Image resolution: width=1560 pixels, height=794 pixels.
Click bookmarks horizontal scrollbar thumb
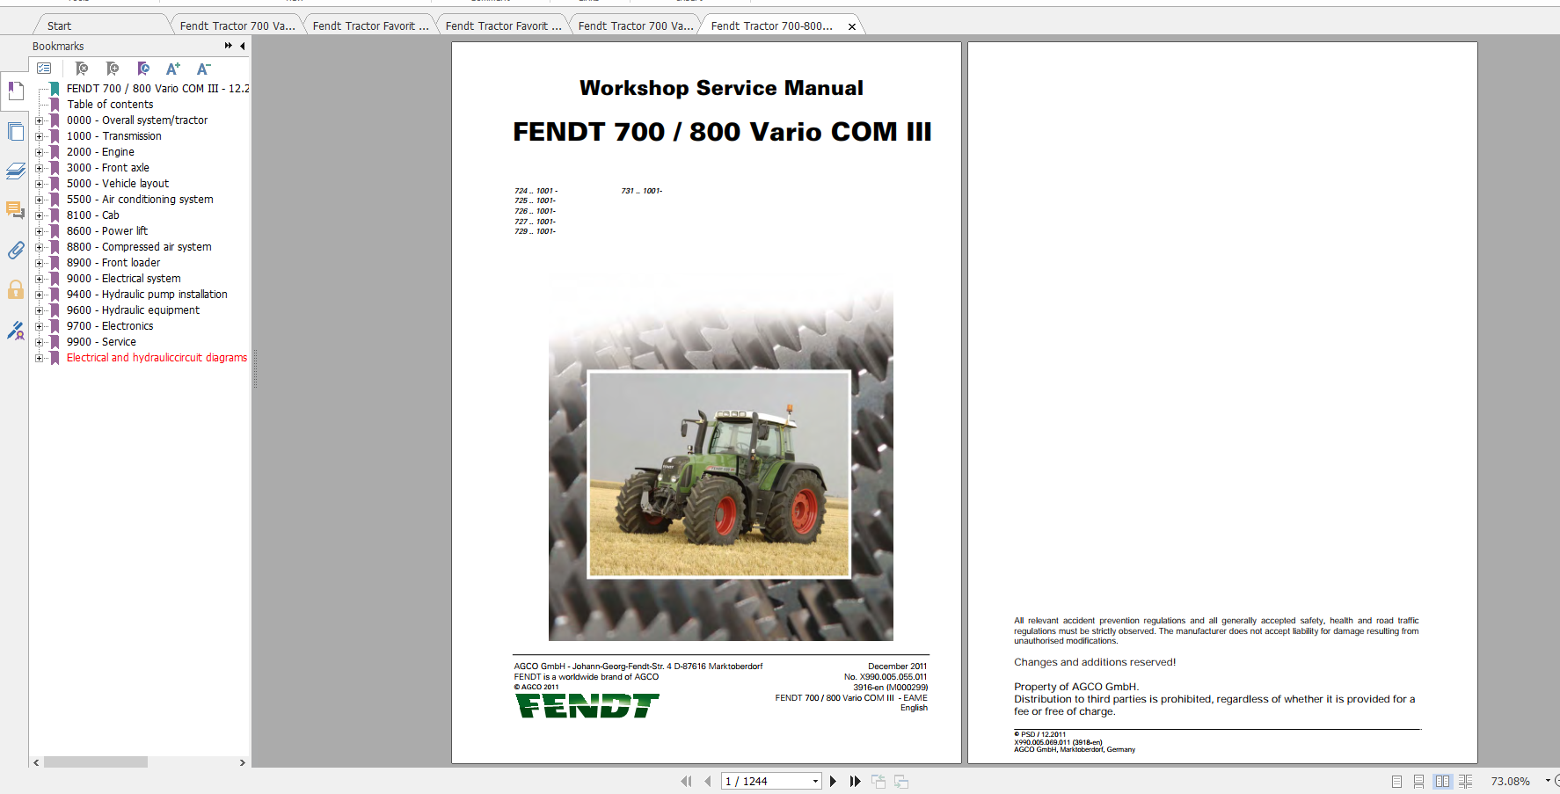(x=95, y=762)
